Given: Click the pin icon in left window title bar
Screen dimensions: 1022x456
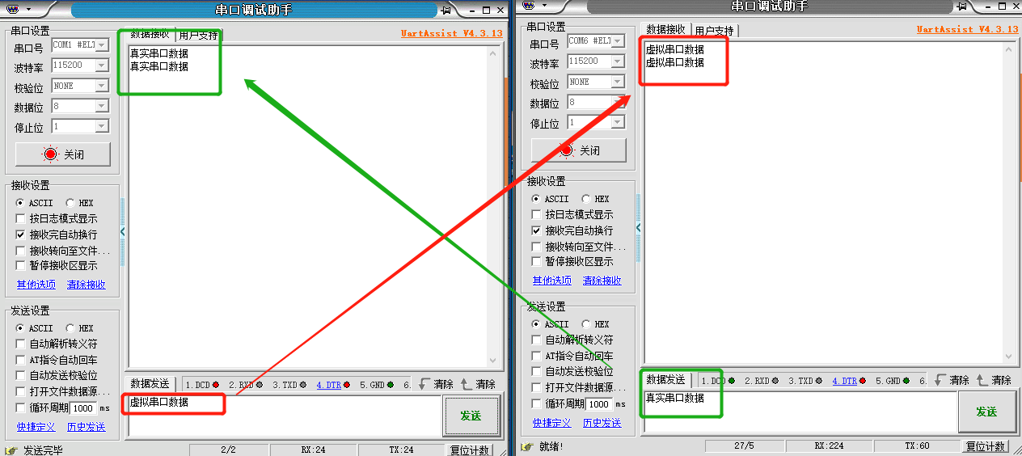Looking at the screenshot, I should point(445,10).
